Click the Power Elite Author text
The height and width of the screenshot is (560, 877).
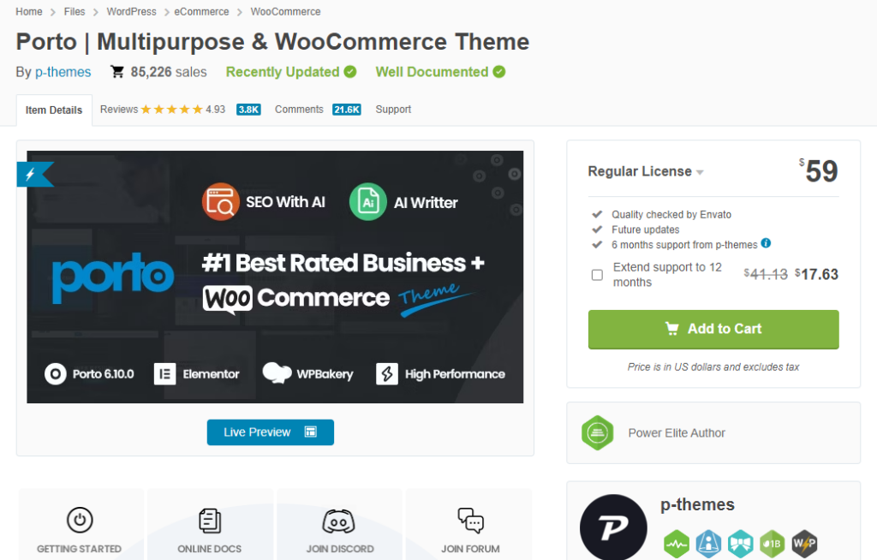tap(677, 433)
